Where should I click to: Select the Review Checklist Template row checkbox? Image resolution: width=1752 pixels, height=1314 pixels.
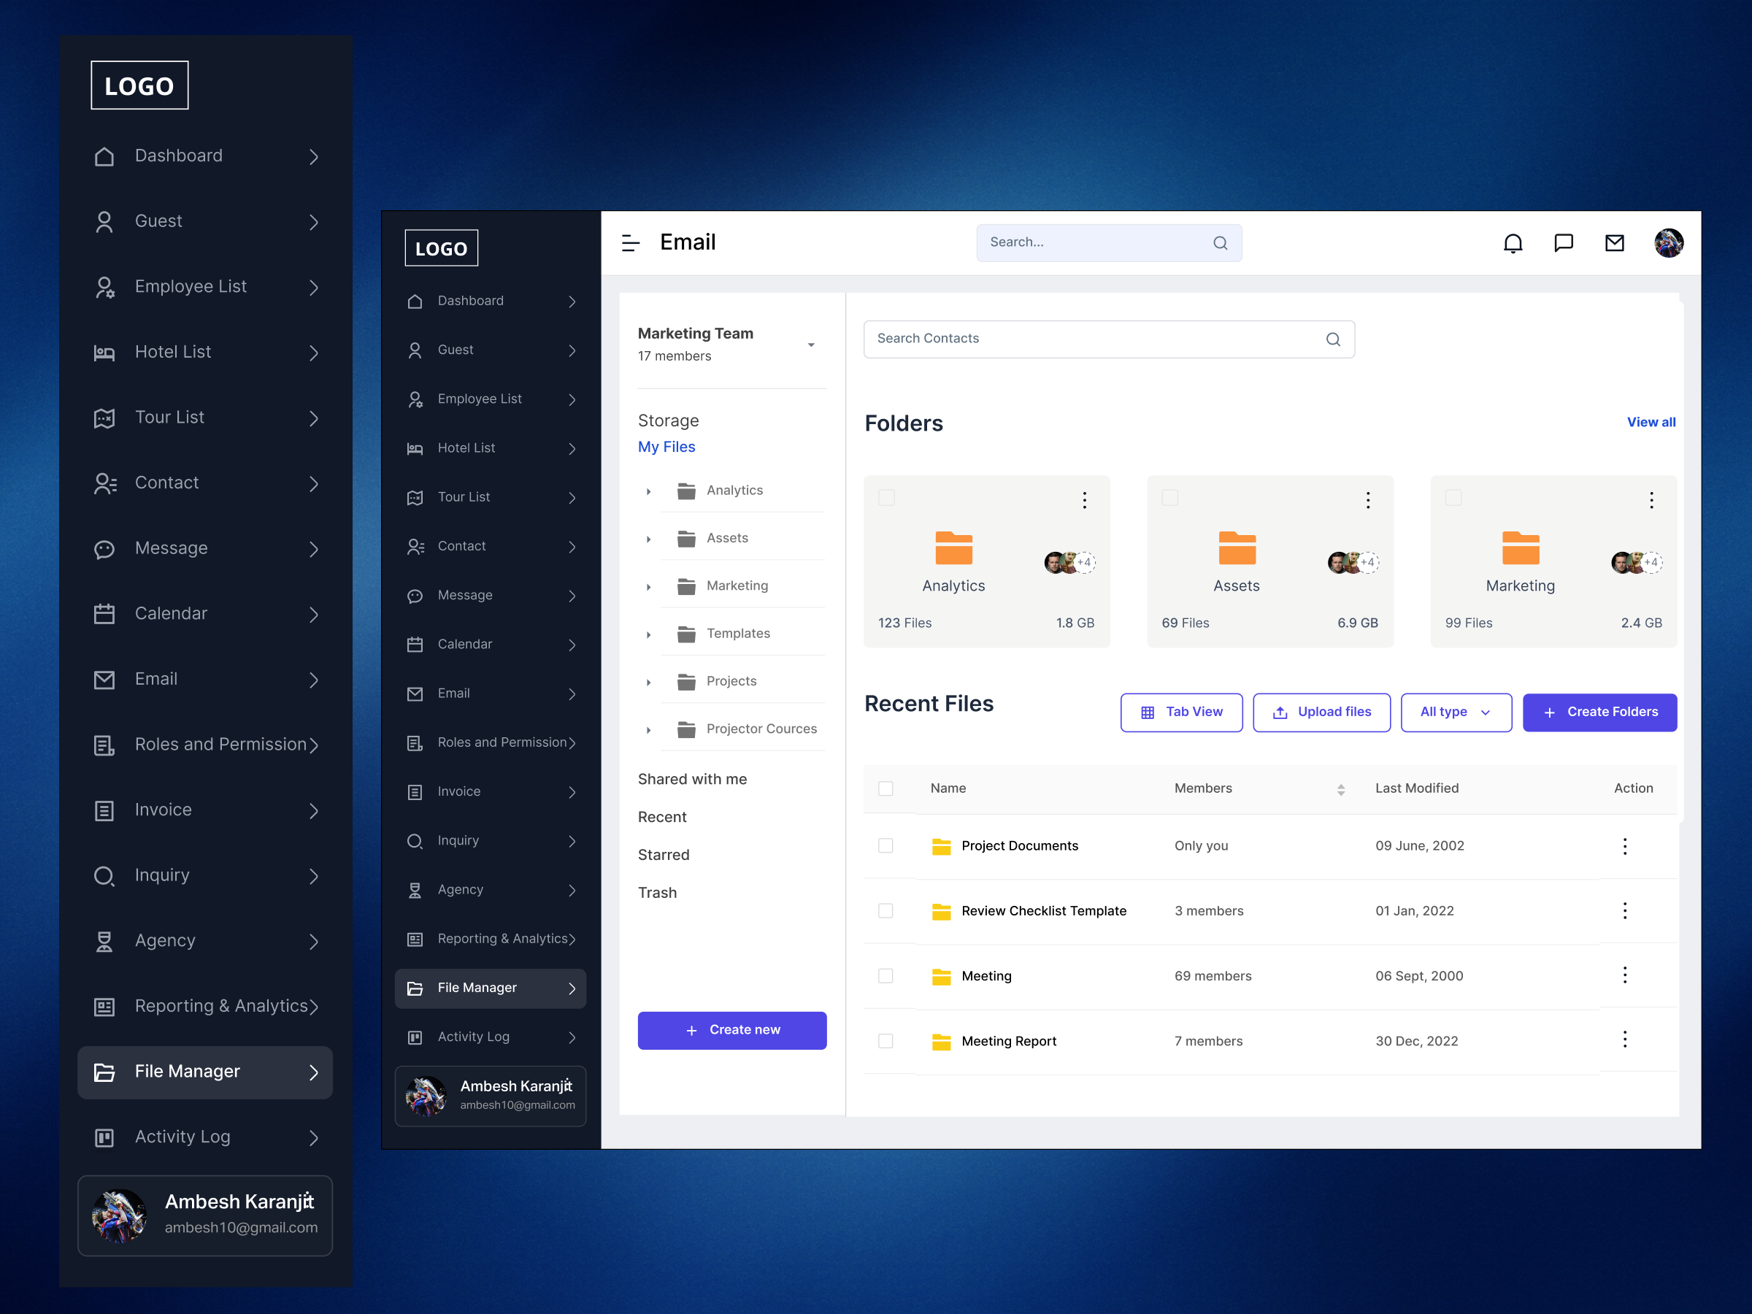[x=885, y=911]
